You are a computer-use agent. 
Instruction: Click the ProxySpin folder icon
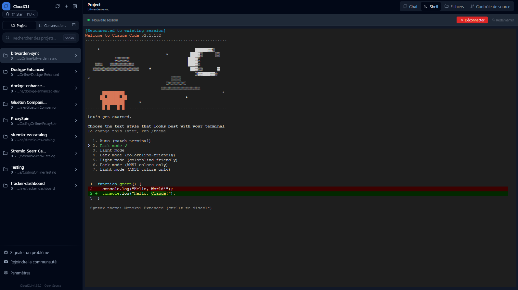tap(5, 120)
